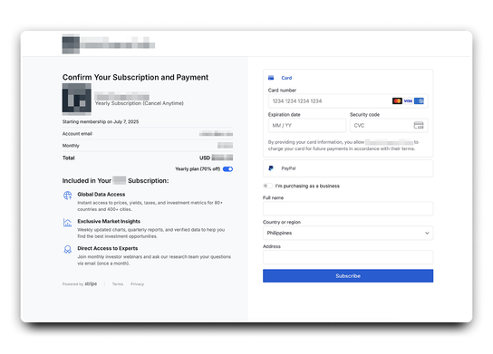493x354 pixels.
Task: Expand the country list chevron arrow
Action: pyautogui.click(x=427, y=233)
